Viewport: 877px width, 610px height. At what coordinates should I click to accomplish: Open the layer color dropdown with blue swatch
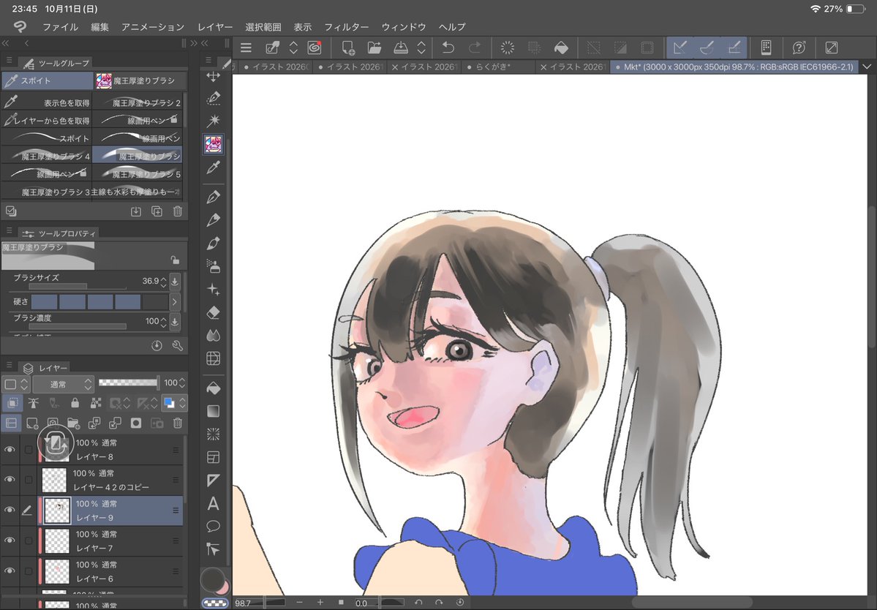click(x=174, y=402)
